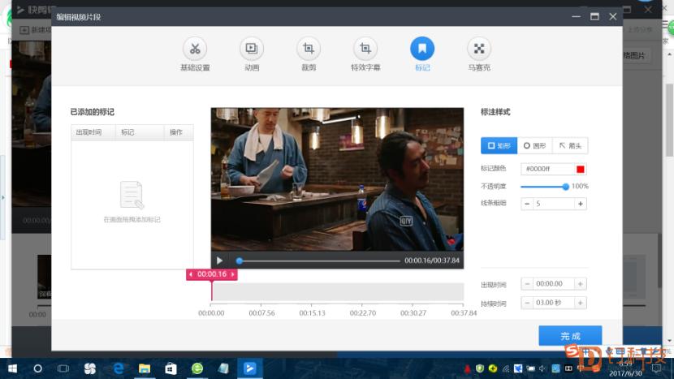The image size is (674, 379).
Task: Click the 持续时间 03.00 秒 field
Action: (554, 303)
